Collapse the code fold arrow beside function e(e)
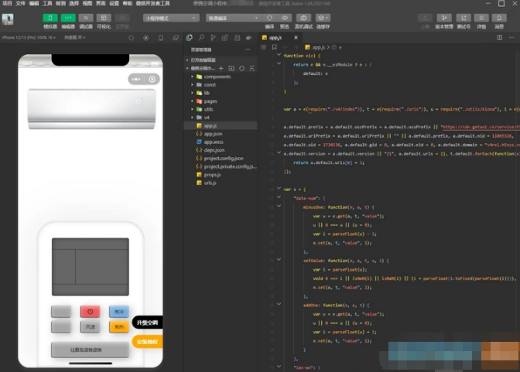Viewport: 520px width, 372px height. click(279, 56)
